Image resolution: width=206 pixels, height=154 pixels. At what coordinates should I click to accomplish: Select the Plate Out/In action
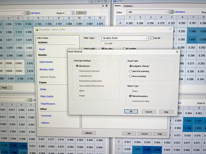(47, 96)
